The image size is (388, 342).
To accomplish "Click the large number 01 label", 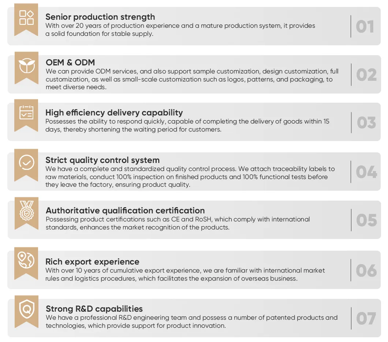I will click(365, 27).
